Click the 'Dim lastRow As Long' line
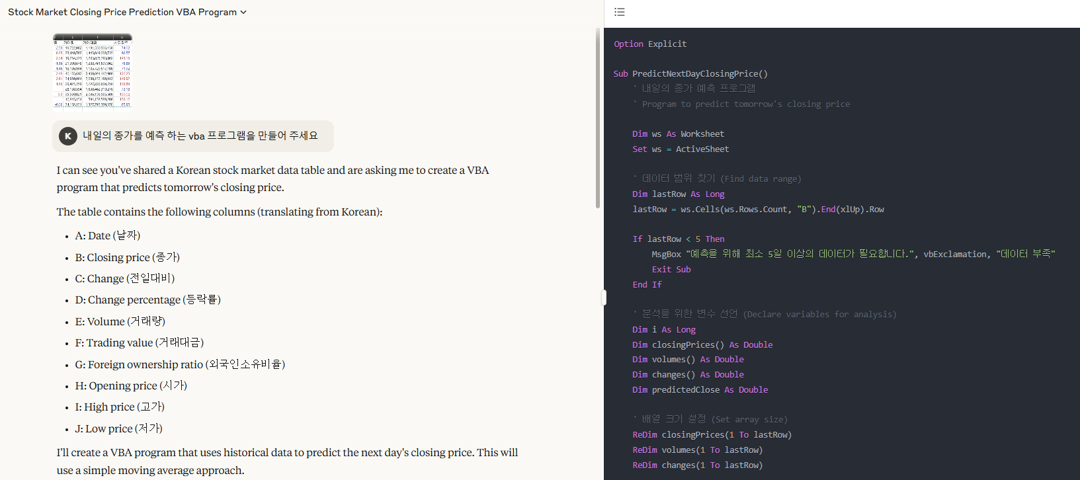The height and width of the screenshot is (480, 1080). pyautogui.click(x=679, y=194)
